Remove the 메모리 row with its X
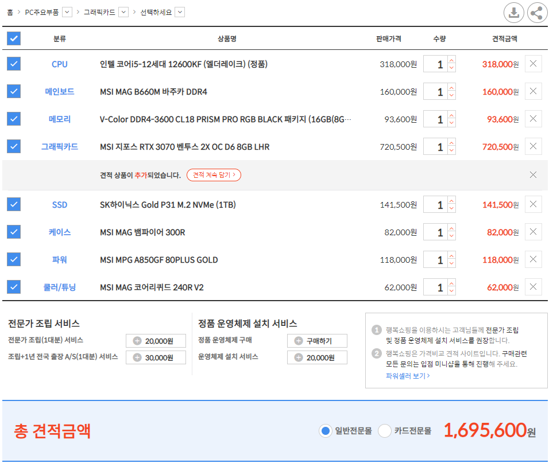The image size is (553, 467). point(533,119)
